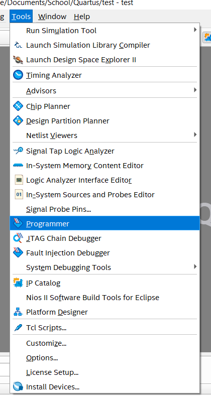Launch Signal Tap Logic Analyzer

(104, 151)
